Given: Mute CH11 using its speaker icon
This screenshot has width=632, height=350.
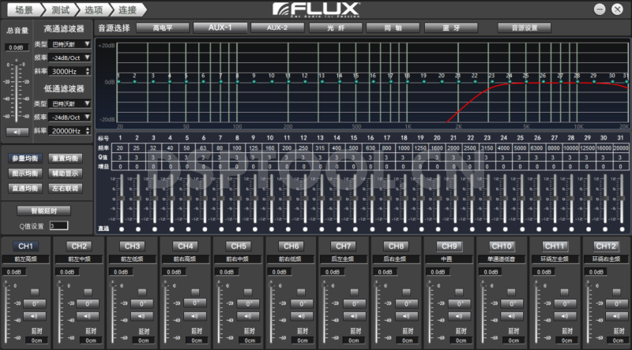Looking at the screenshot, I should [x=565, y=316].
